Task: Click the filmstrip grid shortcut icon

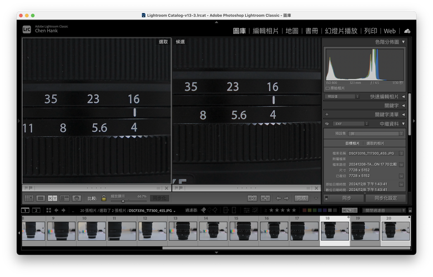Action: 49,210
